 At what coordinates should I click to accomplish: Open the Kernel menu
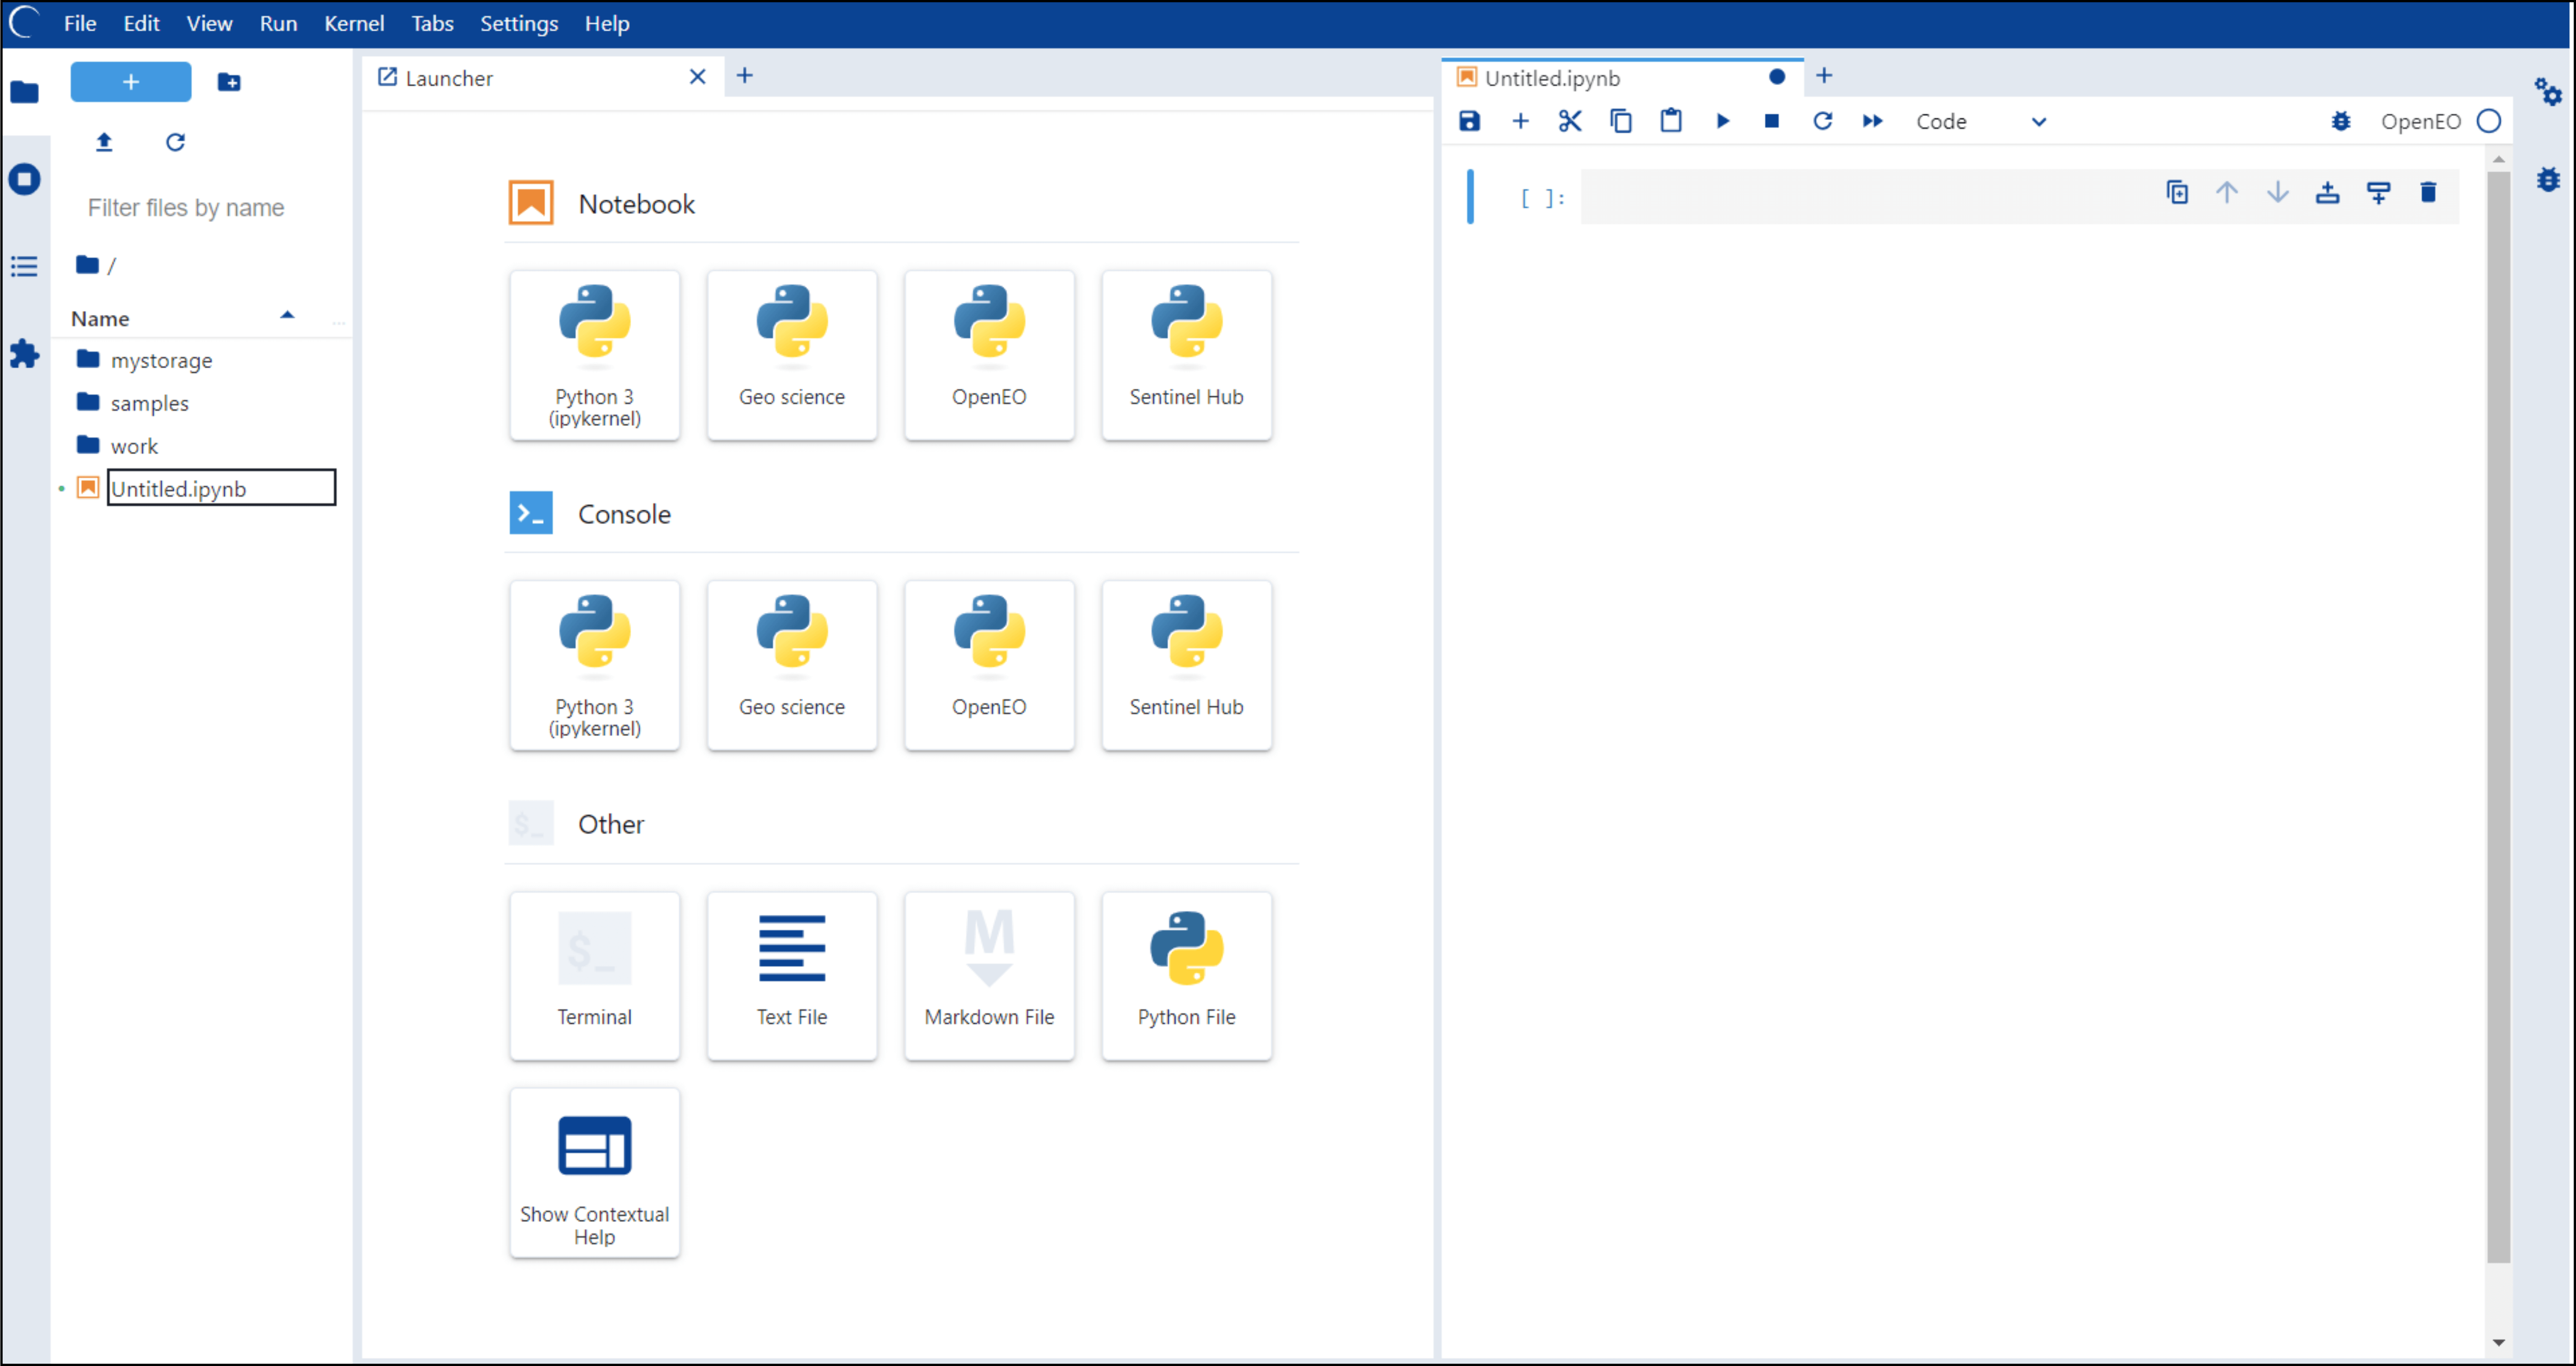point(354,23)
